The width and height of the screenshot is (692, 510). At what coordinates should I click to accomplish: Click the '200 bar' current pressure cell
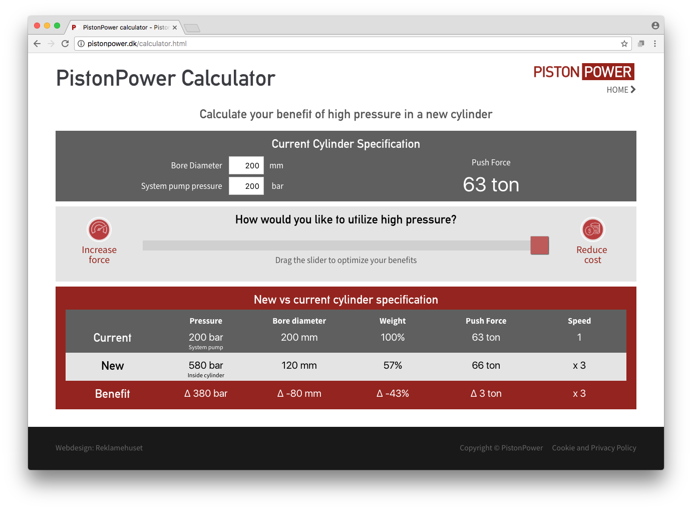point(206,337)
